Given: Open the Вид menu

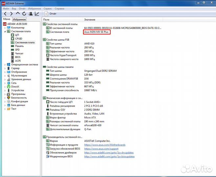Looking at the screenshot, I should point(14,9).
